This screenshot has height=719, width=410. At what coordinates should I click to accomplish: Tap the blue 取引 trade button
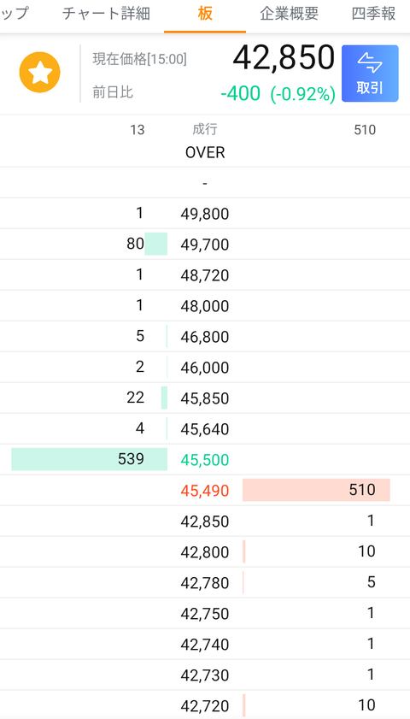pyautogui.click(x=370, y=74)
